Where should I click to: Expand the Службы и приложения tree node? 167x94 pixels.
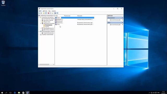[39, 35]
